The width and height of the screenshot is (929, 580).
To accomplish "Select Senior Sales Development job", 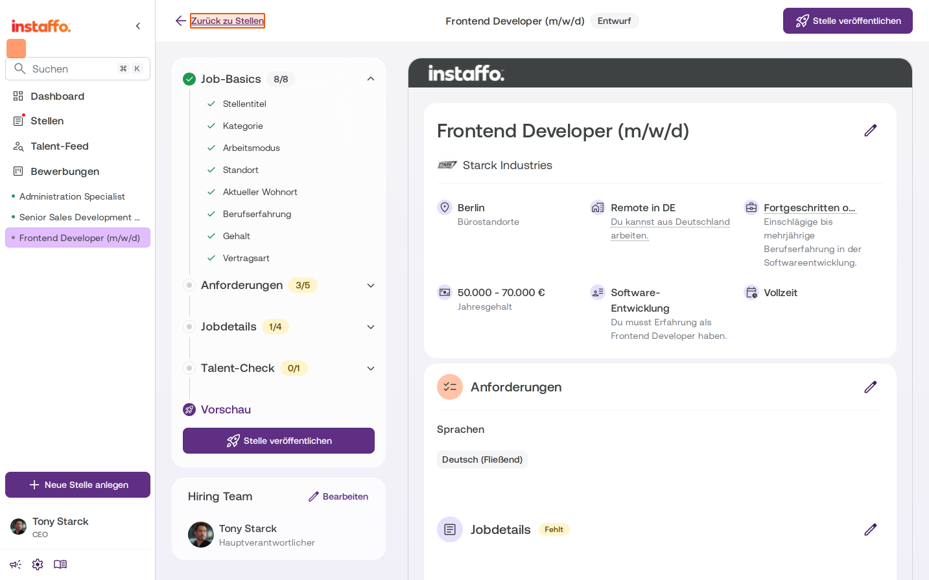I will 78,217.
